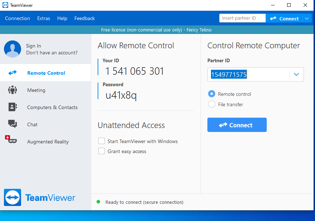Click the Meeting people icon

point(13,90)
